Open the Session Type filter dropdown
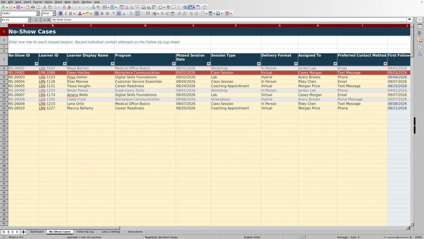 click(259, 64)
